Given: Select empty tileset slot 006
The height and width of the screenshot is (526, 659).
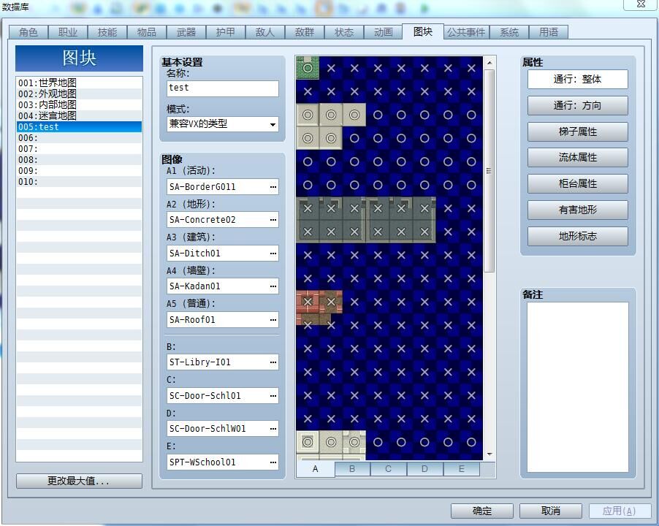Looking at the screenshot, I should (79, 138).
